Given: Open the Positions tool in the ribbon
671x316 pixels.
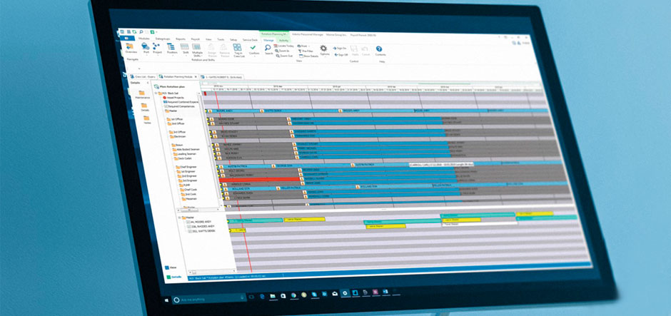Looking at the screenshot, I should [172, 49].
